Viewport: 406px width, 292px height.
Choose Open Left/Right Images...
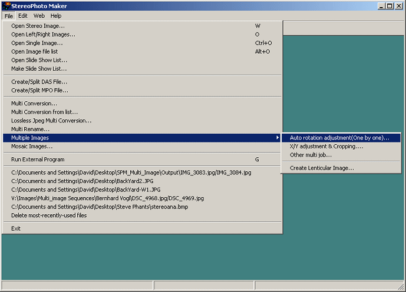click(x=142, y=34)
